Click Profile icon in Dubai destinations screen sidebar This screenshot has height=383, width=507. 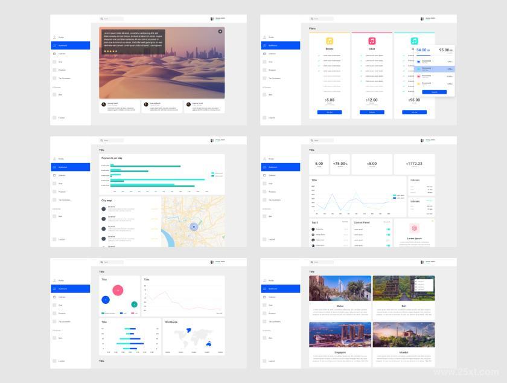(x=264, y=280)
